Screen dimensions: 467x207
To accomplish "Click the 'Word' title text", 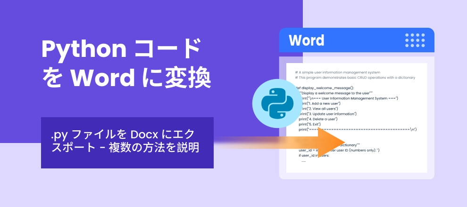I will (307, 40).
